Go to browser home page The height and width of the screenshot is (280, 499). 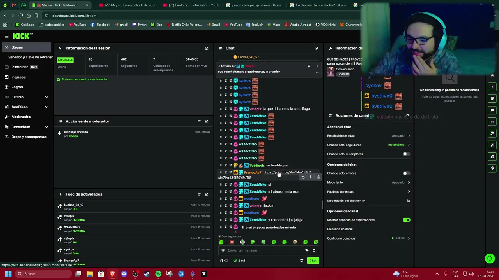coord(28,16)
